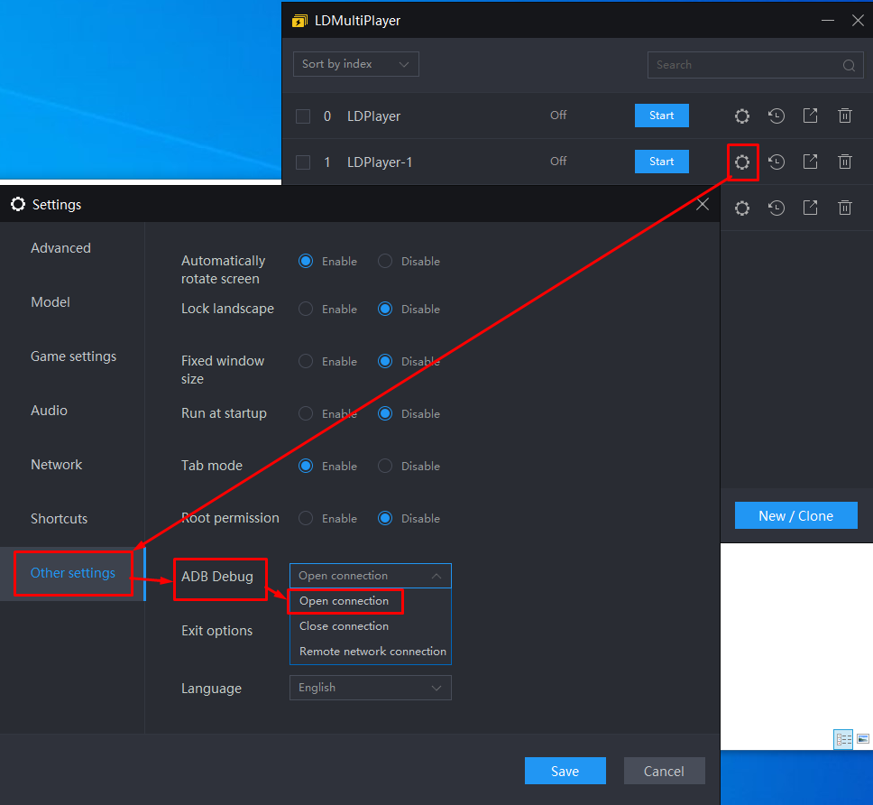Open settings gear for LDPlayer instance 0
Image resolution: width=873 pixels, height=805 pixels.
pyautogui.click(x=742, y=116)
